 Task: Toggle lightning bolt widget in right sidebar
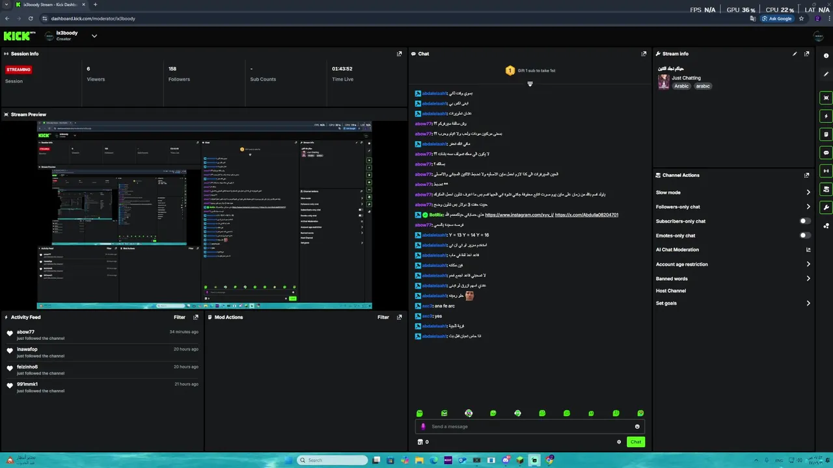[x=826, y=116]
